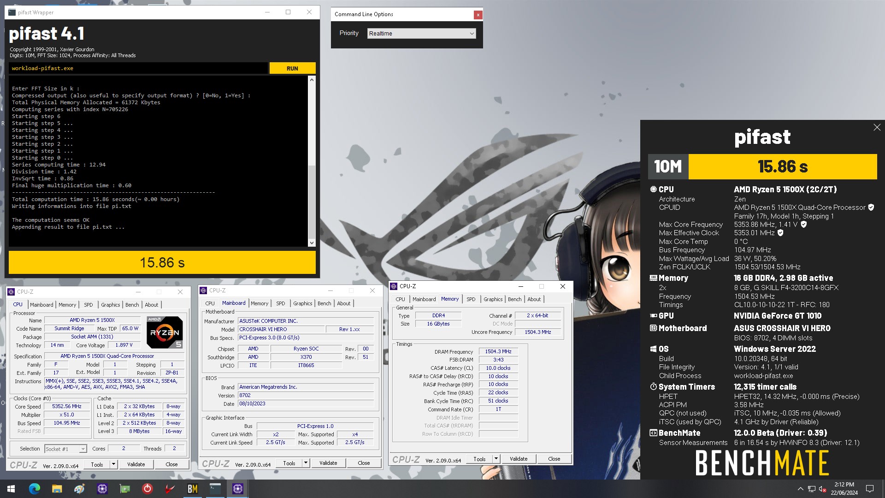Viewport: 885px width, 498px height.
Task: Click Validate in CPU-Z CPU window
Action: pos(136,464)
